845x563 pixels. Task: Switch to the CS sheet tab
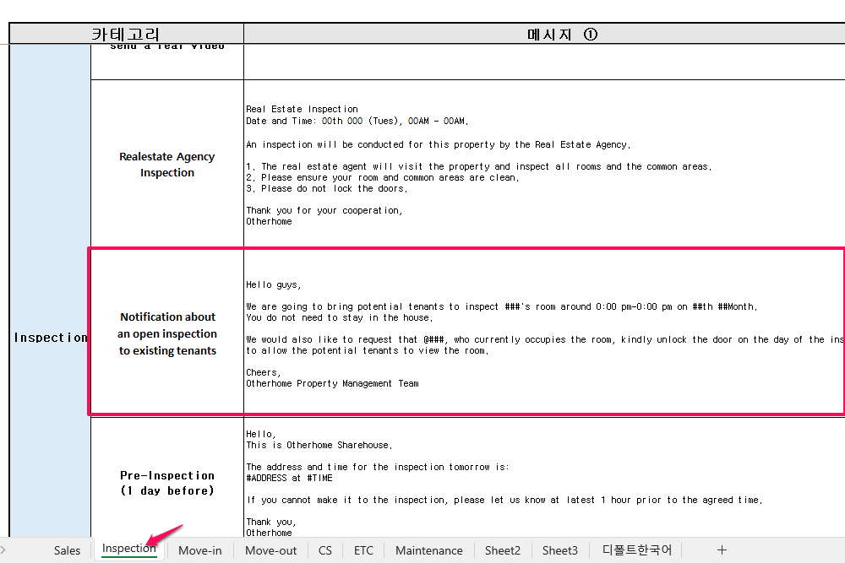pos(325,550)
